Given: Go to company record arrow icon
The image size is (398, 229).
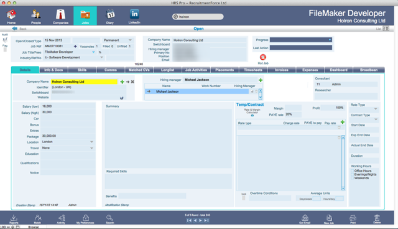Looking at the screenshot, I should click(x=127, y=82).
